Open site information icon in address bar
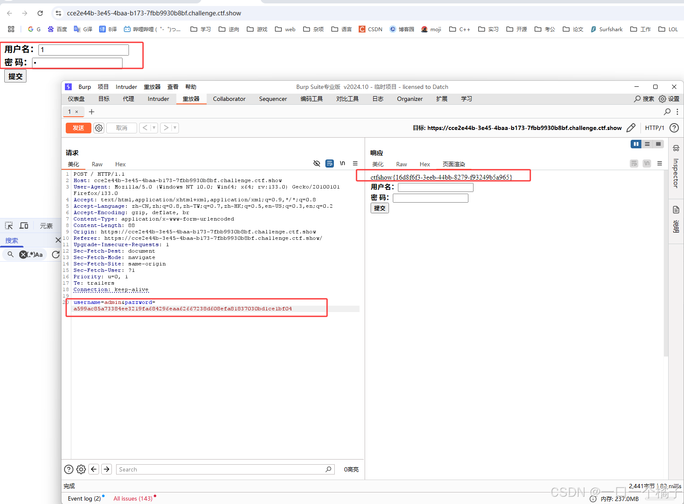This screenshot has height=504, width=684. pos(58,13)
